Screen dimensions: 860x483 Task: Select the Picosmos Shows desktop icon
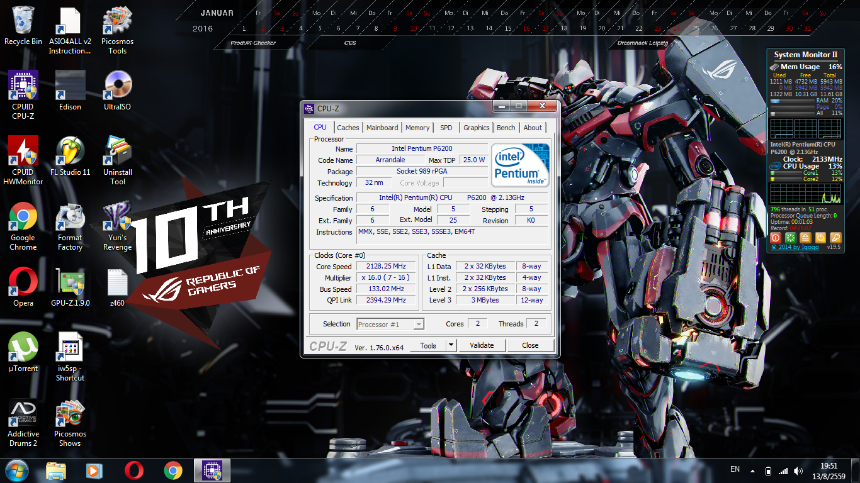pos(70,423)
